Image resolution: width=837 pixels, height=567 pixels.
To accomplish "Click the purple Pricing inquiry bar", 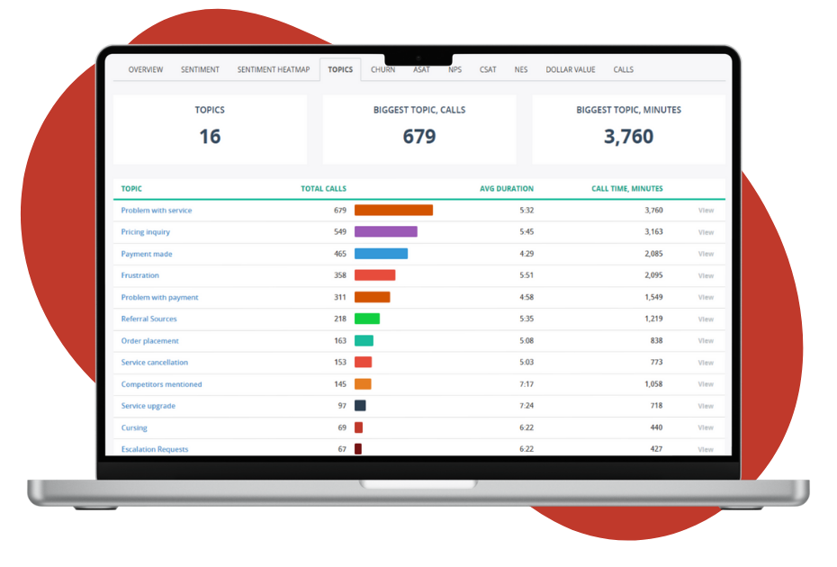I will tap(385, 232).
